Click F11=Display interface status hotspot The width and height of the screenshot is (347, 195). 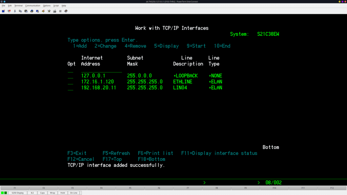click(x=219, y=153)
